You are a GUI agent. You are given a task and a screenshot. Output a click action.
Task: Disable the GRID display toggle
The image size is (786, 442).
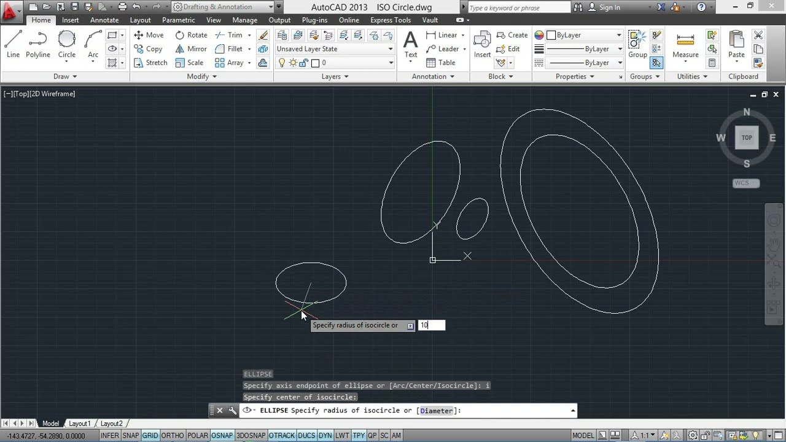tap(150, 435)
